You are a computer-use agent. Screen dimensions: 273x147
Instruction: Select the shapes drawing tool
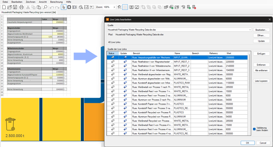81,7
